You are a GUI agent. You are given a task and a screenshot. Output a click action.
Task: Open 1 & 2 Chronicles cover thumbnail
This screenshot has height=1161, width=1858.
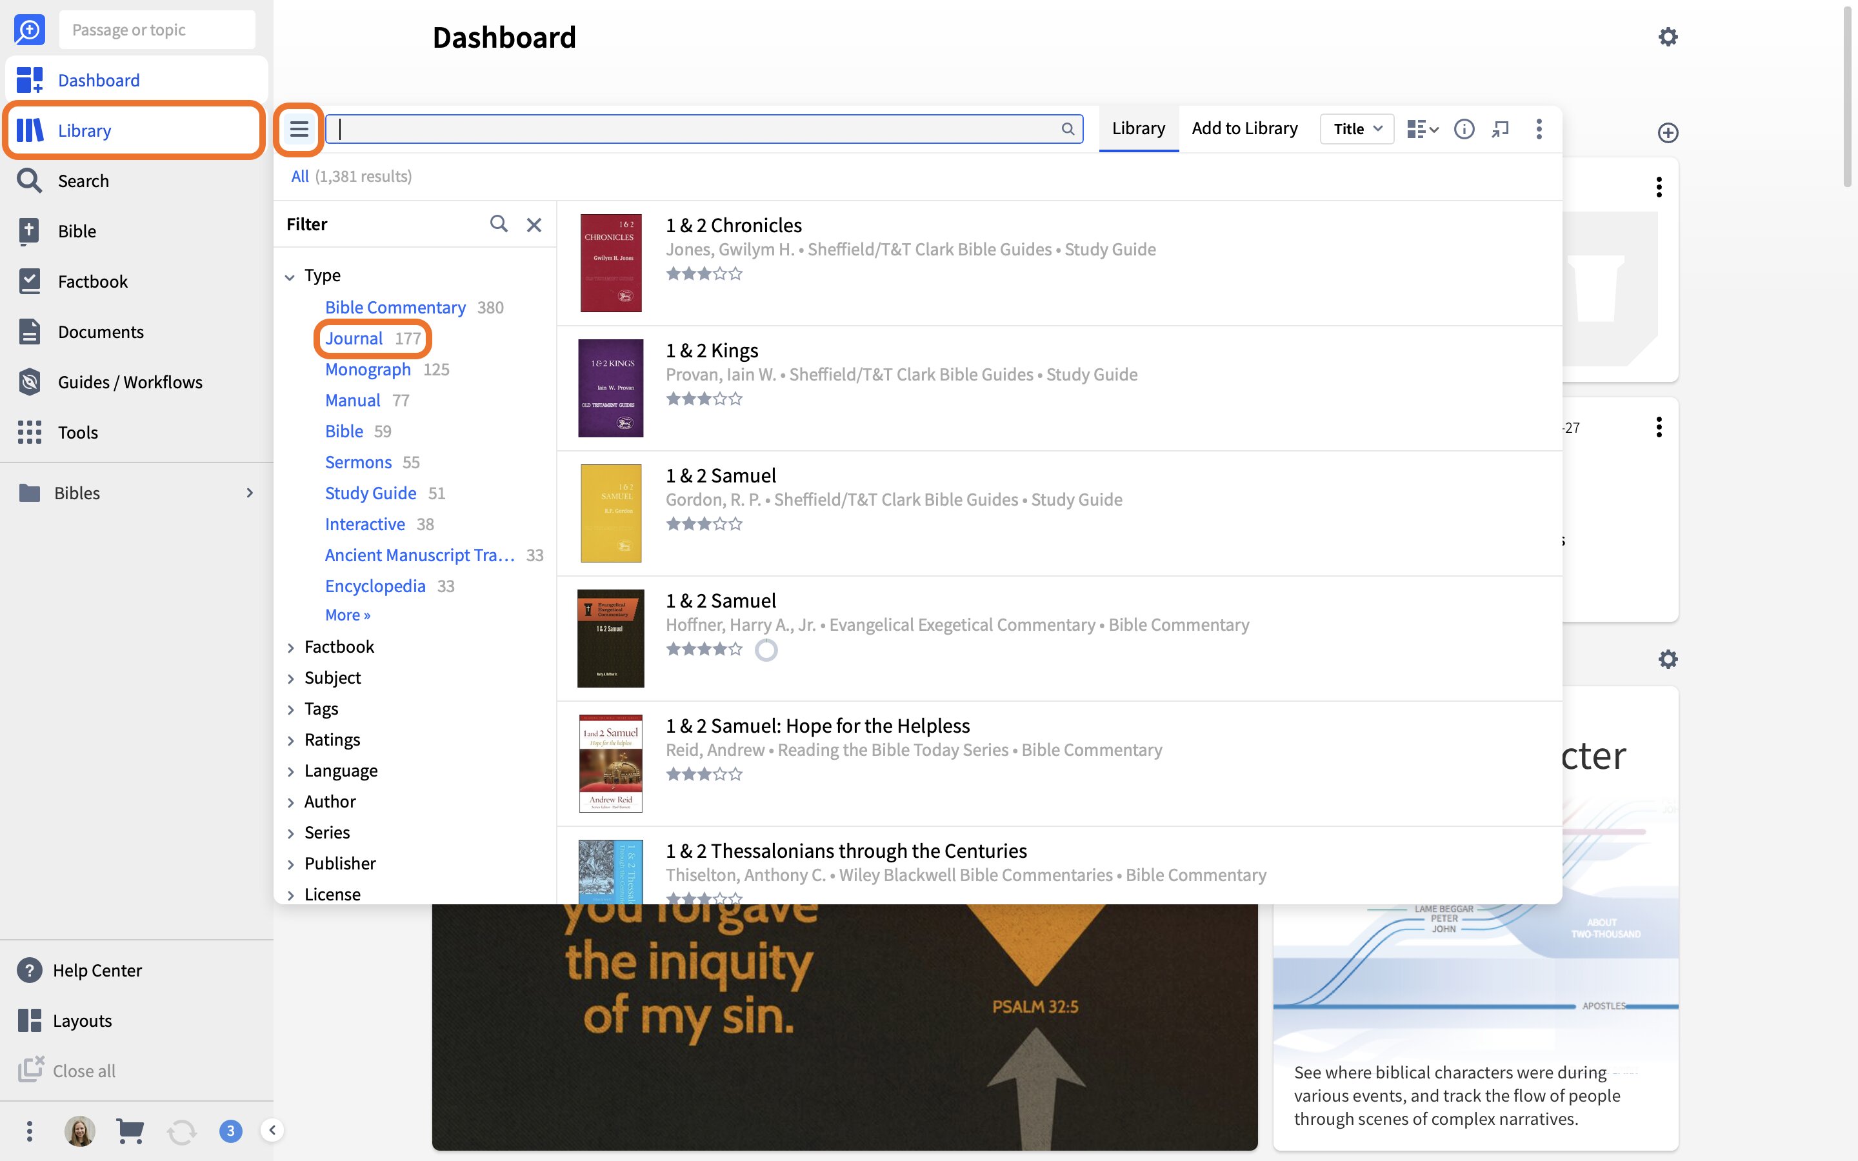(610, 263)
